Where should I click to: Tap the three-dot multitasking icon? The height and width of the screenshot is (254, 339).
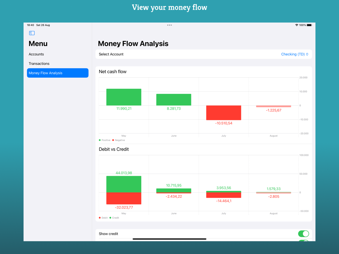pos(169,25)
